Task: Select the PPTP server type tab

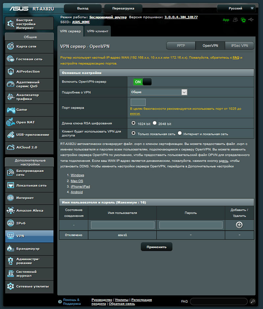Action: coord(181,46)
